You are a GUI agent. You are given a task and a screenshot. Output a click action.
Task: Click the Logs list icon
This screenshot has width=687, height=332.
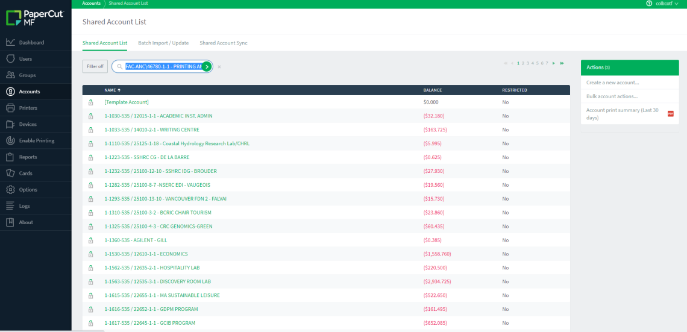[x=10, y=206]
